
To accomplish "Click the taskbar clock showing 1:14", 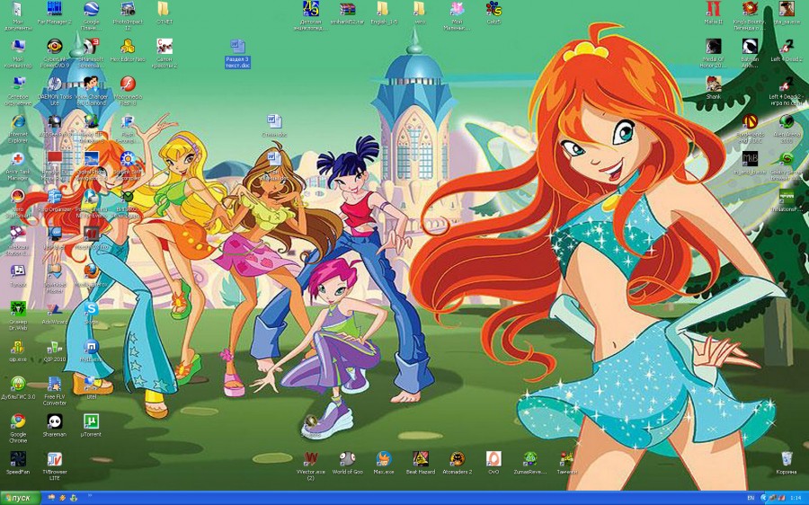I will 796,499.
